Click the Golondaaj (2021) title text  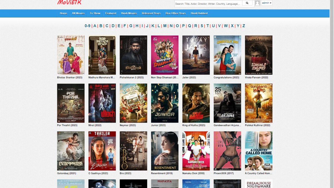pyautogui.click(x=67, y=173)
